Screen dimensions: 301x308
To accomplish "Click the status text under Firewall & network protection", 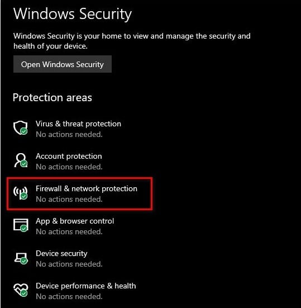I will [x=69, y=199].
